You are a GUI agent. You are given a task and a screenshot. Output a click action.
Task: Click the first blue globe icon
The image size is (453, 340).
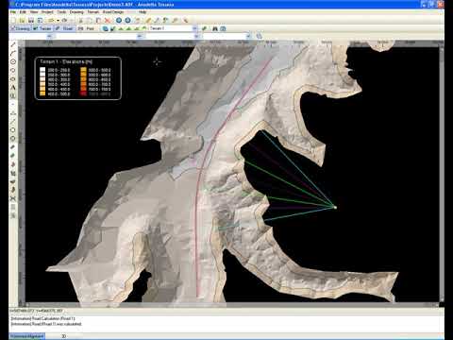pyautogui.click(x=119, y=21)
